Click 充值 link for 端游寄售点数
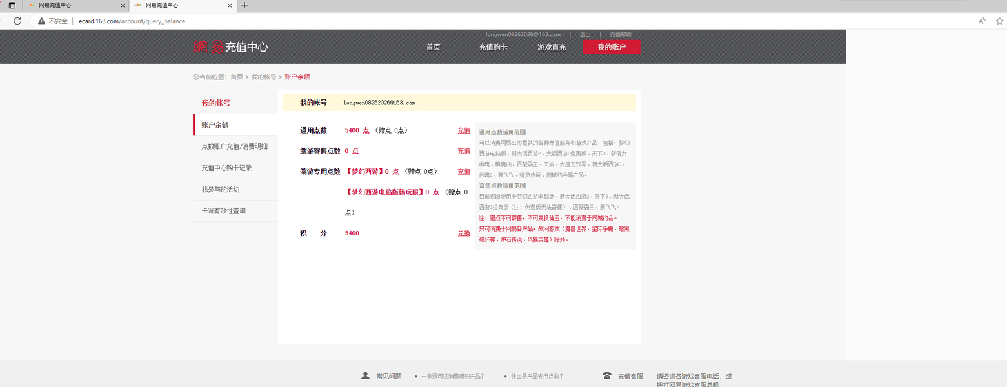The width and height of the screenshot is (1007, 387). click(464, 151)
